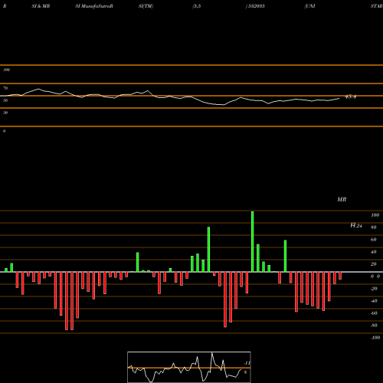
Task: Click the '(UNI' header text
Action: [x=309, y=6]
